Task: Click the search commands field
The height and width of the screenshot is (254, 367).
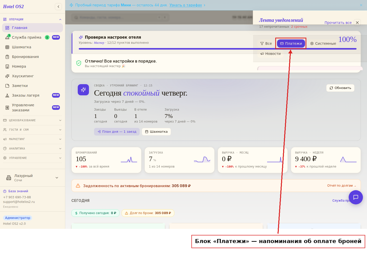Action: click(x=120, y=17)
